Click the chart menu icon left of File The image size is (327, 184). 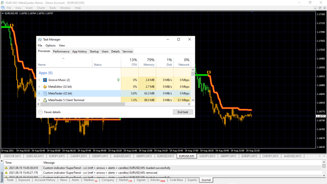point(3,8)
